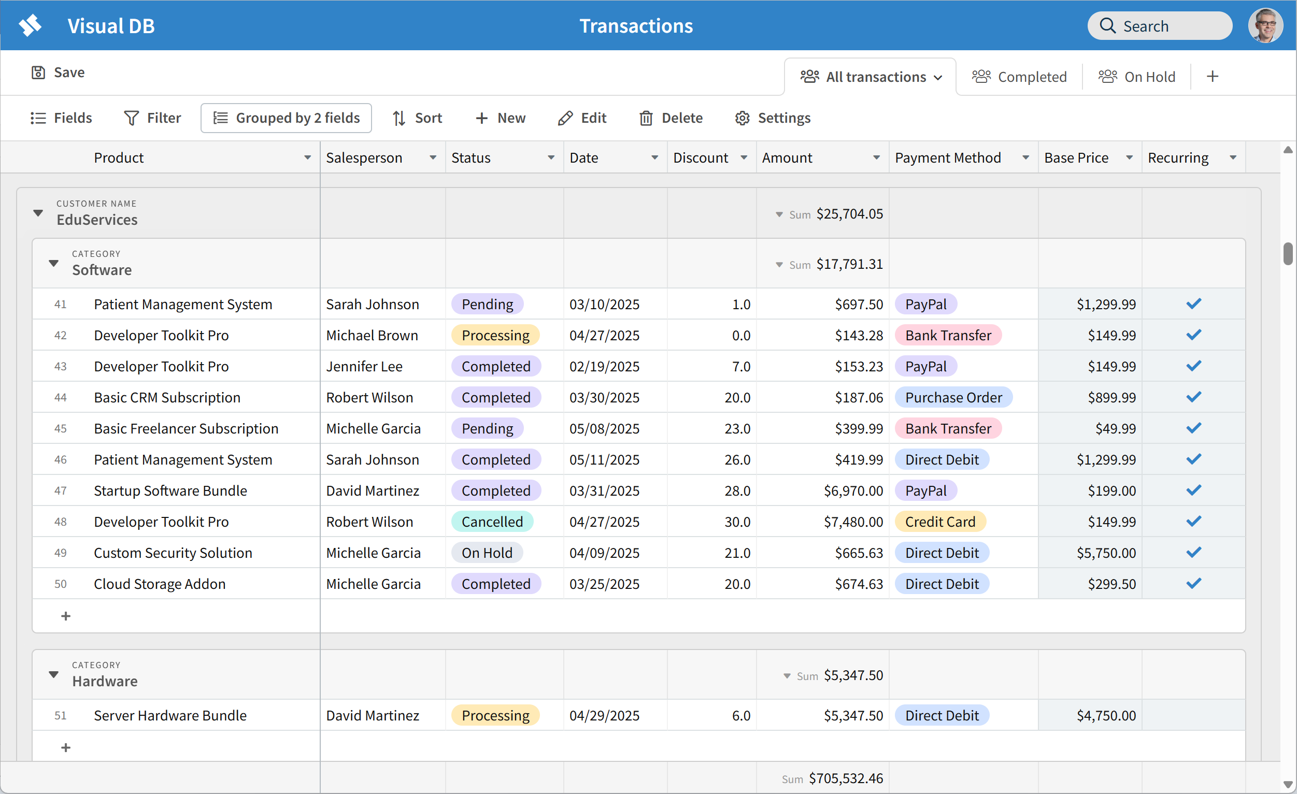Uncheck Recurring for Cloud Storage Addon

[x=1194, y=584]
